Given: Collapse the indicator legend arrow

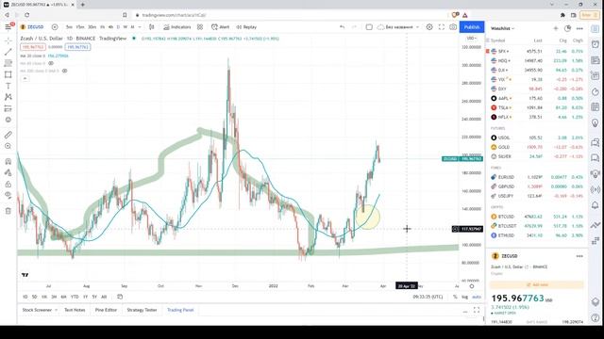Looking at the screenshot, I should [x=25, y=78].
